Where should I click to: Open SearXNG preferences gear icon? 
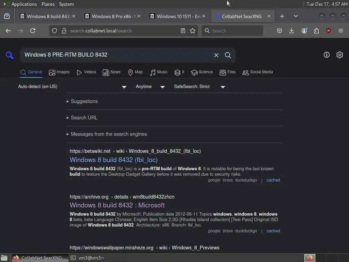click(340, 55)
